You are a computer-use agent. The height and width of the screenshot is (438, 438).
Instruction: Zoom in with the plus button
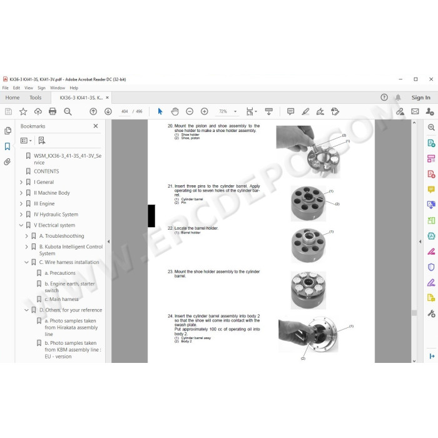coord(205,112)
